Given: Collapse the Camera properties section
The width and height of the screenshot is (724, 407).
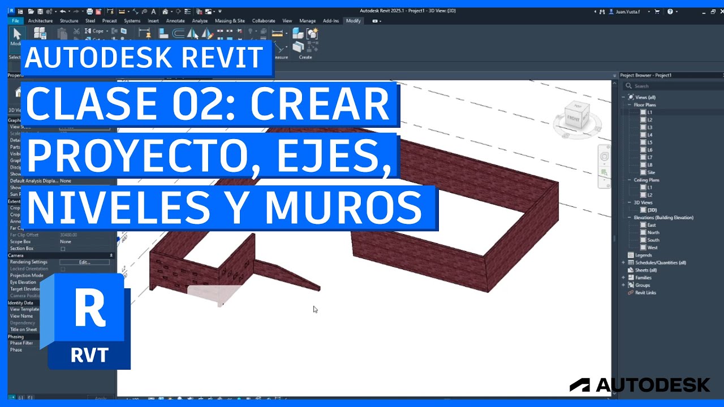Looking at the screenshot, I should [x=111, y=255].
